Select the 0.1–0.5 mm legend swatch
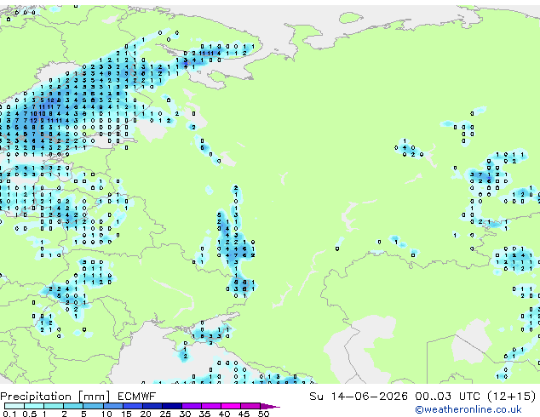Image resolution: width=540 pixels, height=417 pixels. pyautogui.click(x=14, y=406)
